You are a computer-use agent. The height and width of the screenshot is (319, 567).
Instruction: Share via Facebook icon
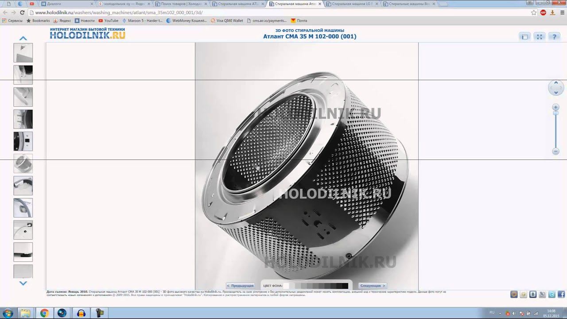[x=561, y=294]
